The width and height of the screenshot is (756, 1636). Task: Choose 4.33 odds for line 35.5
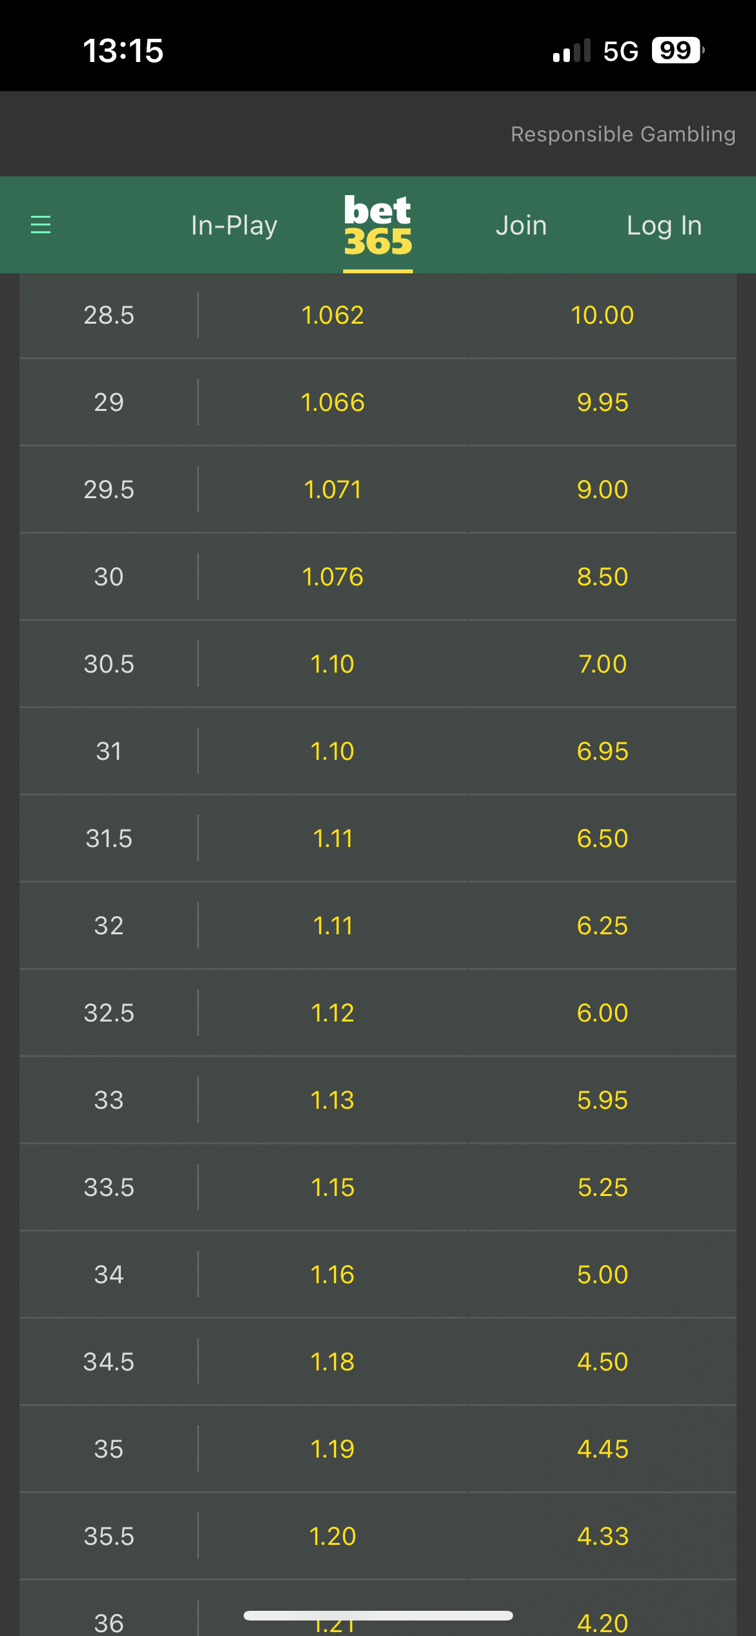point(602,1536)
